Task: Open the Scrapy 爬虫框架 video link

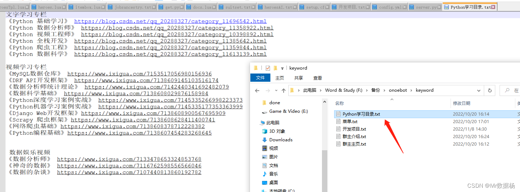Action: coord(143,120)
